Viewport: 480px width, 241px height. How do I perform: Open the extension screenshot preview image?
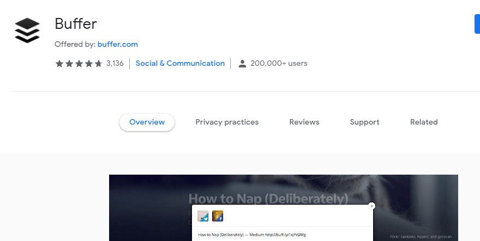coord(284,208)
